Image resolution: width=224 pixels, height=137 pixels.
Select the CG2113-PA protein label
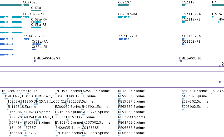click(x=191, y=36)
